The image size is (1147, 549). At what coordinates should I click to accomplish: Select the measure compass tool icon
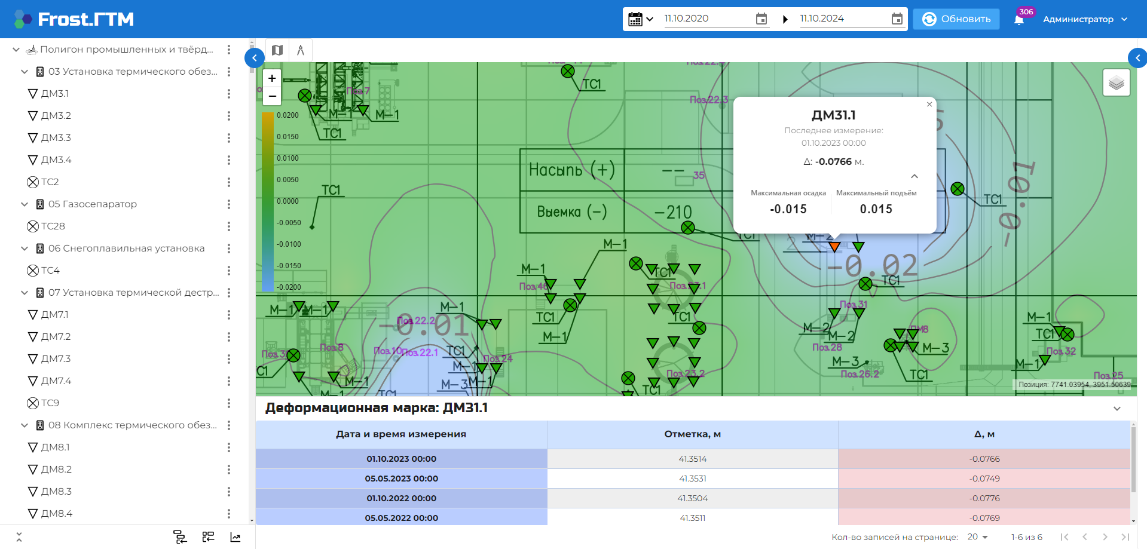tap(301, 50)
